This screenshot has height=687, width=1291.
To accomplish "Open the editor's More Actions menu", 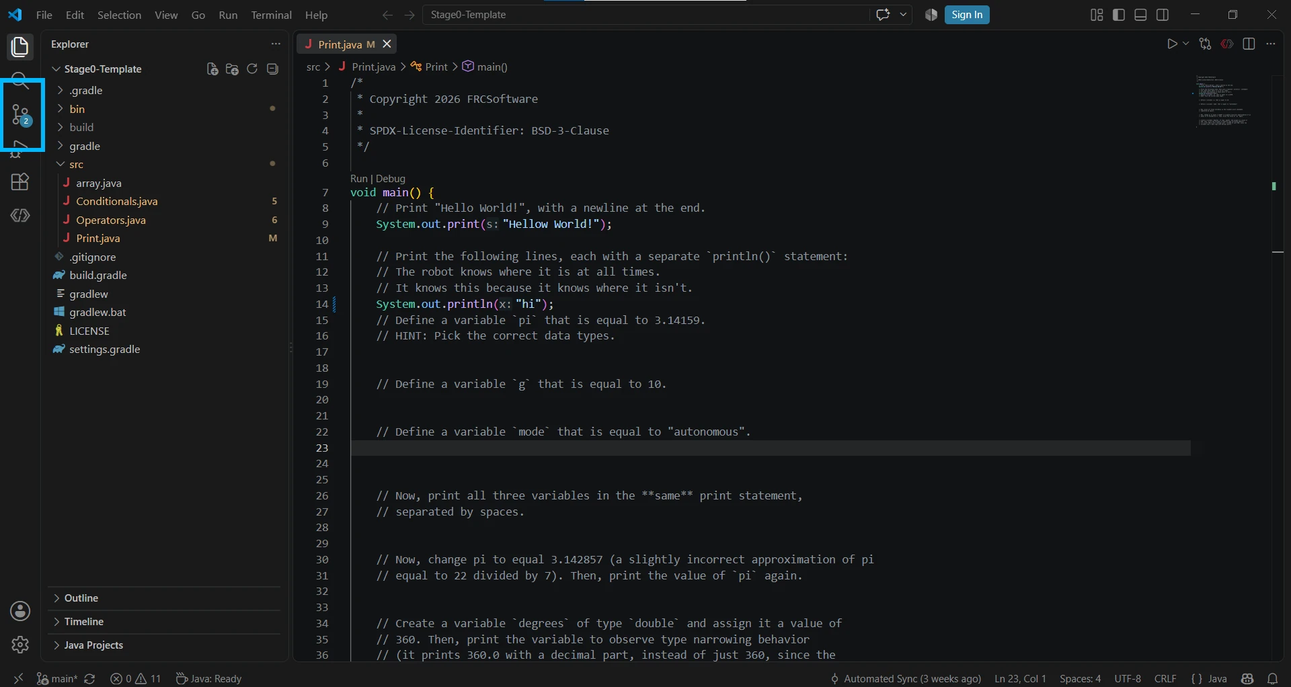I will pos(1270,44).
